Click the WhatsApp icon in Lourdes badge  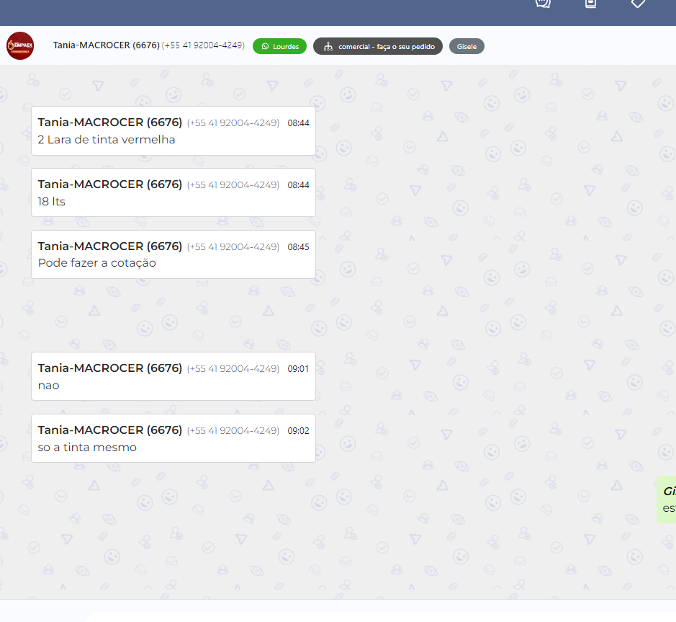tap(265, 46)
